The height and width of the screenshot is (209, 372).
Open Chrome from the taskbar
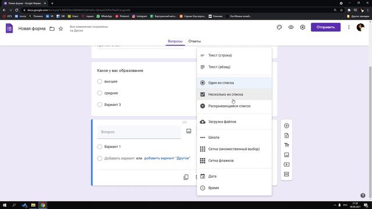click(x=42, y=205)
